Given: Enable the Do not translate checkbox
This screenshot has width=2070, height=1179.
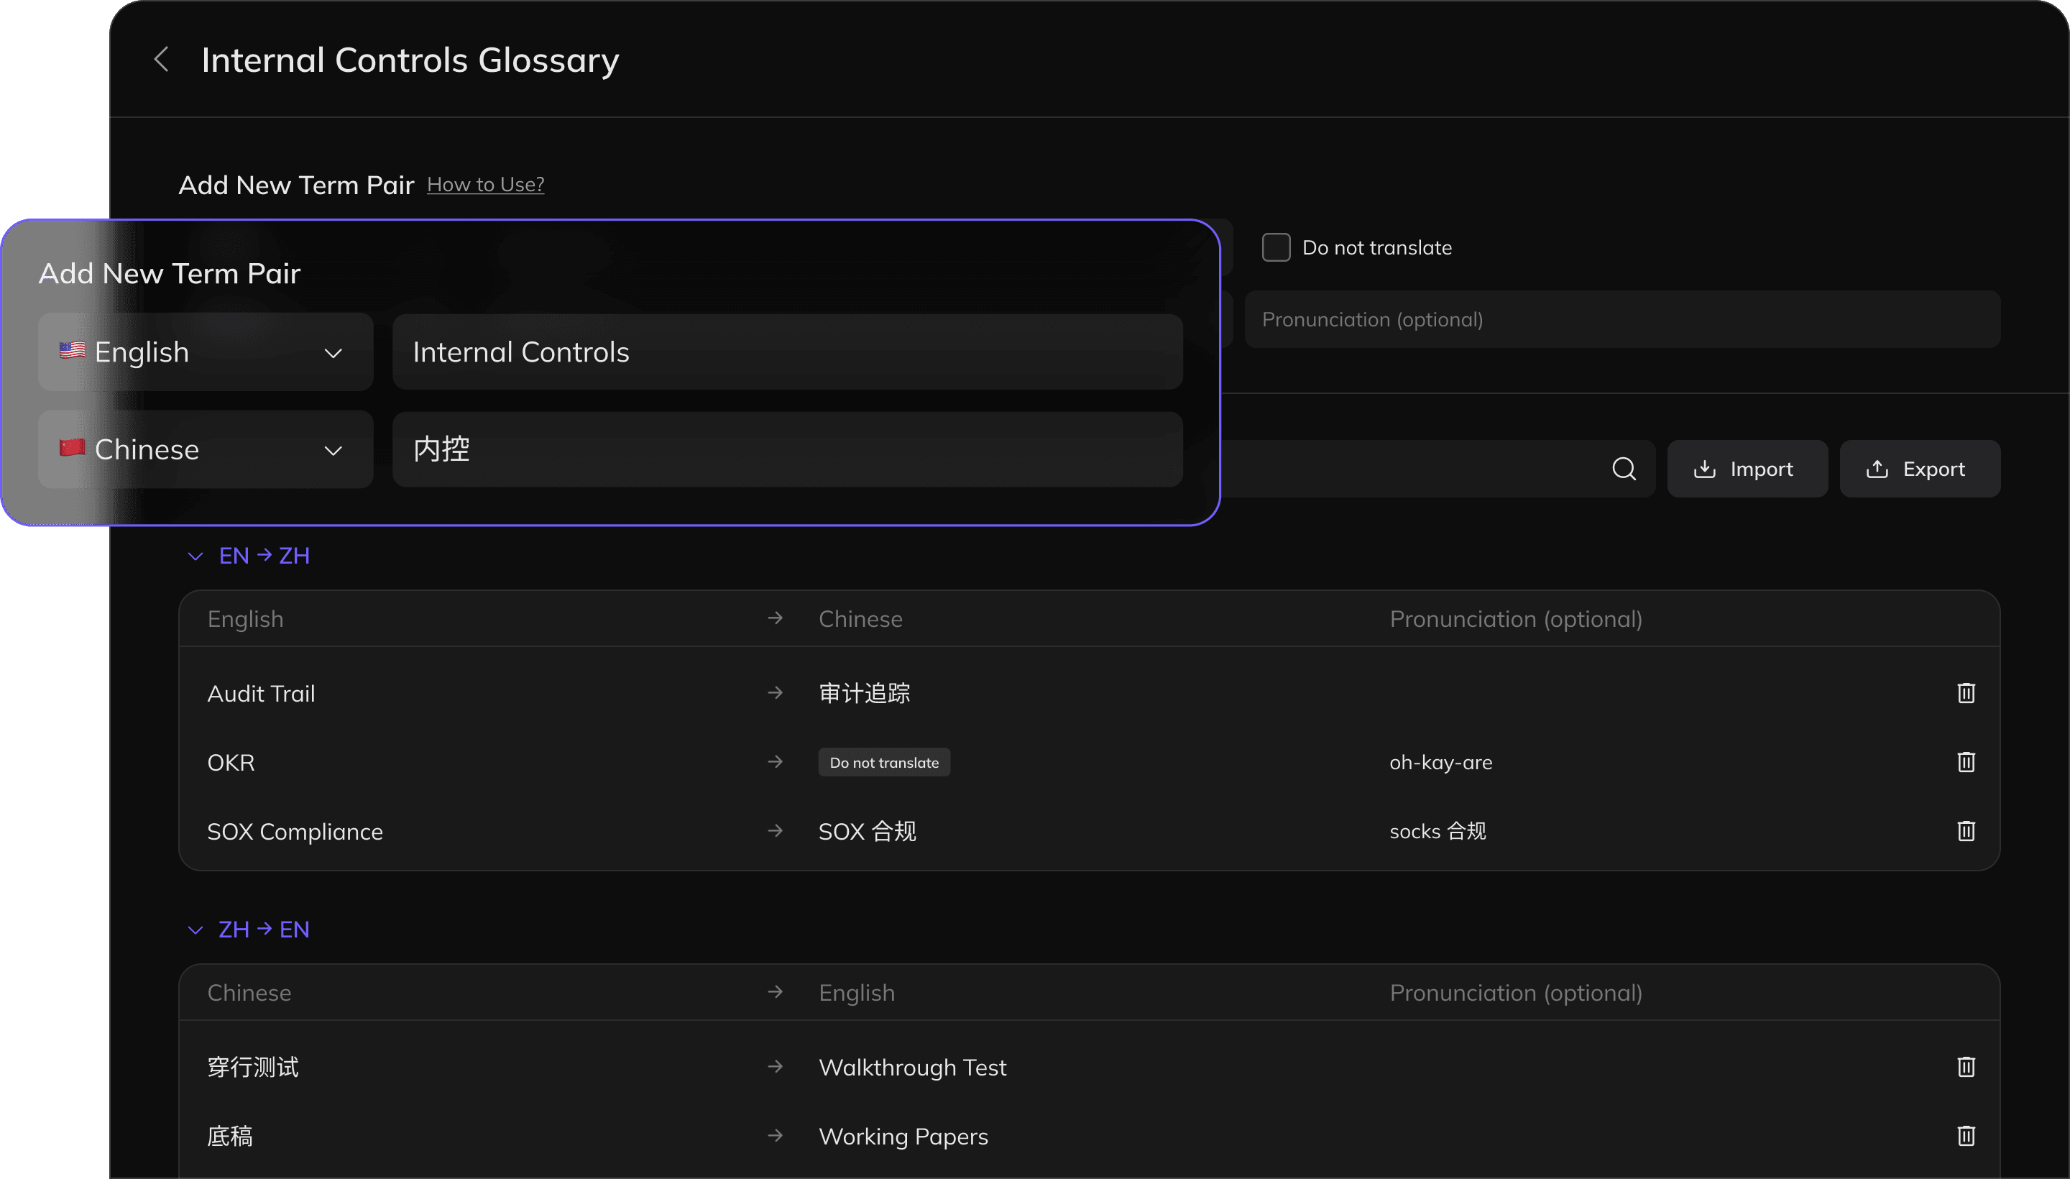Looking at the screenshot, I should 1276,247.
